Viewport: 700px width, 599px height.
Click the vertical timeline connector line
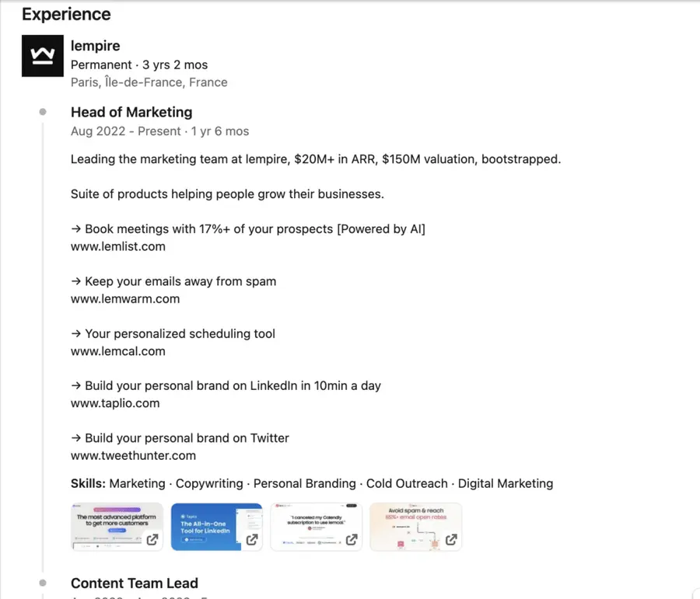click(43, 350)
